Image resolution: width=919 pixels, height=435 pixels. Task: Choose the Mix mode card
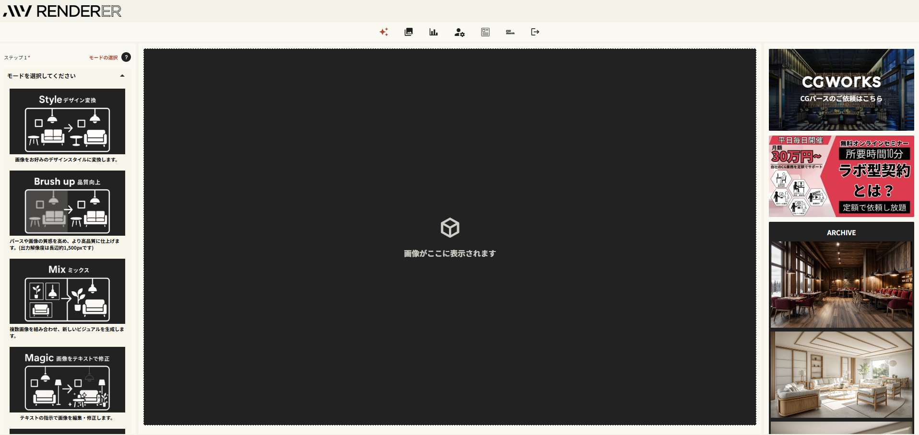[67, 291]
